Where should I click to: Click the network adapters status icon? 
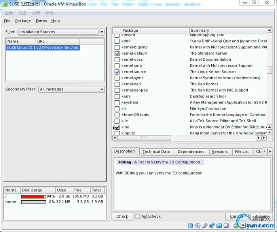pyautogui.click(x=212, y=225)
